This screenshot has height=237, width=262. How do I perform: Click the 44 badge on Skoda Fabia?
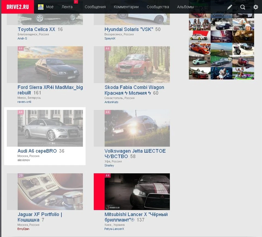[x=108, y=49]
